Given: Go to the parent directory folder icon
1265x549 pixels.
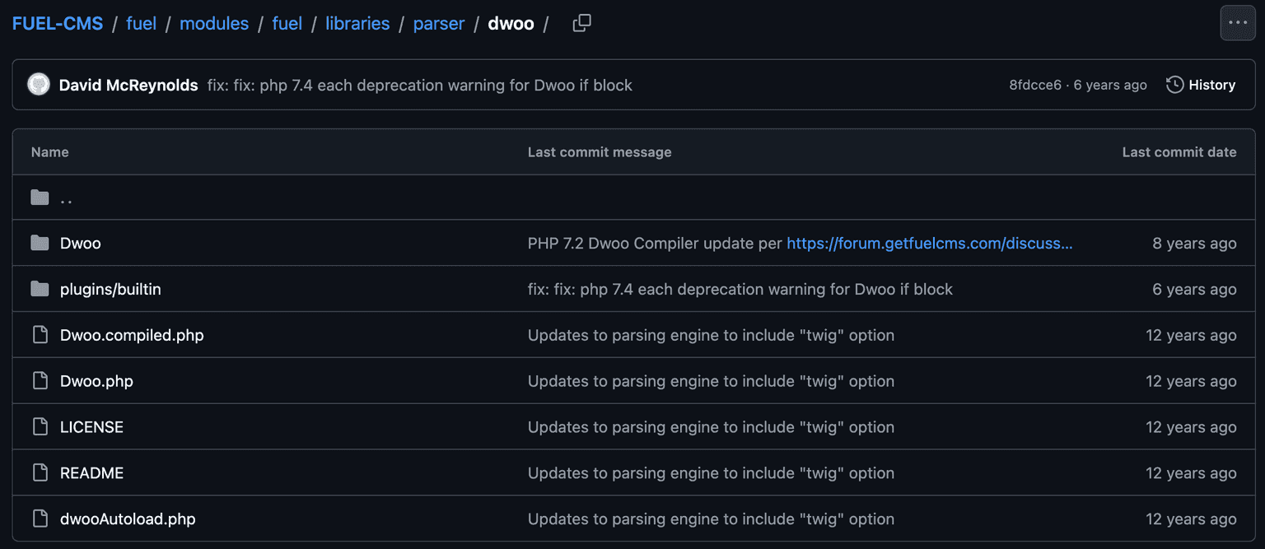Looking at the screenshot, I should [x=40, y=198].
